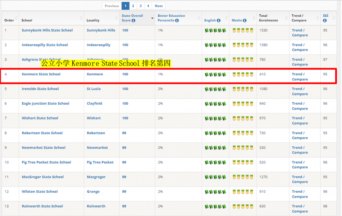Go to Next page
342x216 pixels.
(159, 6)
